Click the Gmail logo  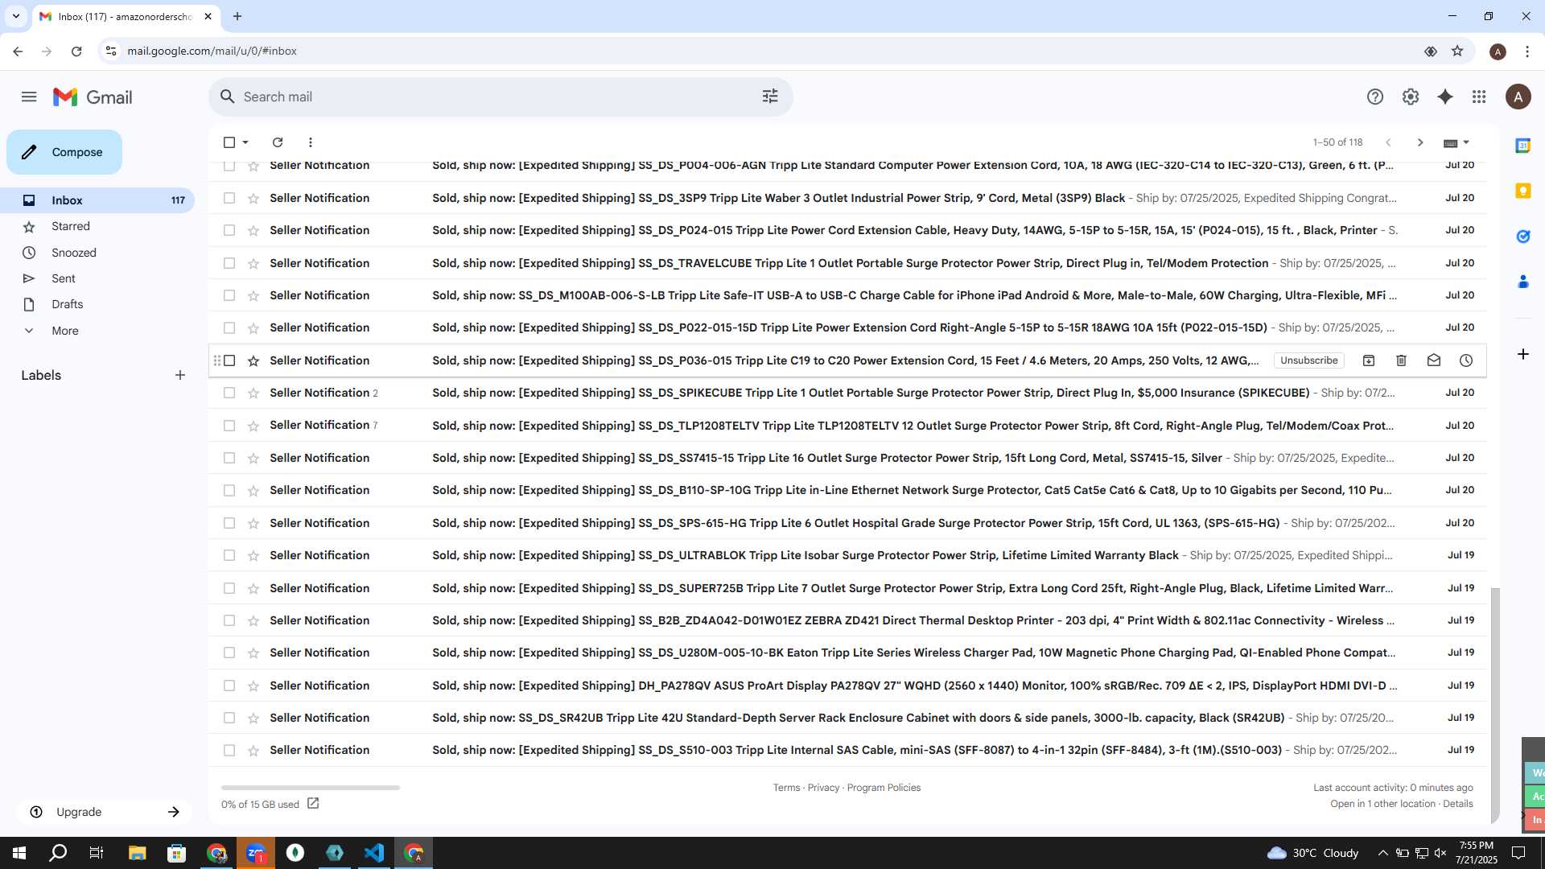[x=93, y=97]
